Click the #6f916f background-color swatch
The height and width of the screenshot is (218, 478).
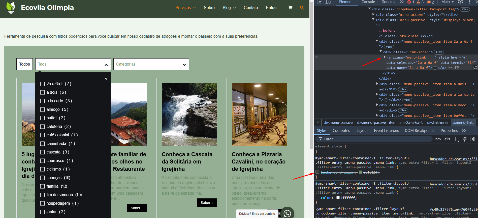(361, 172)
